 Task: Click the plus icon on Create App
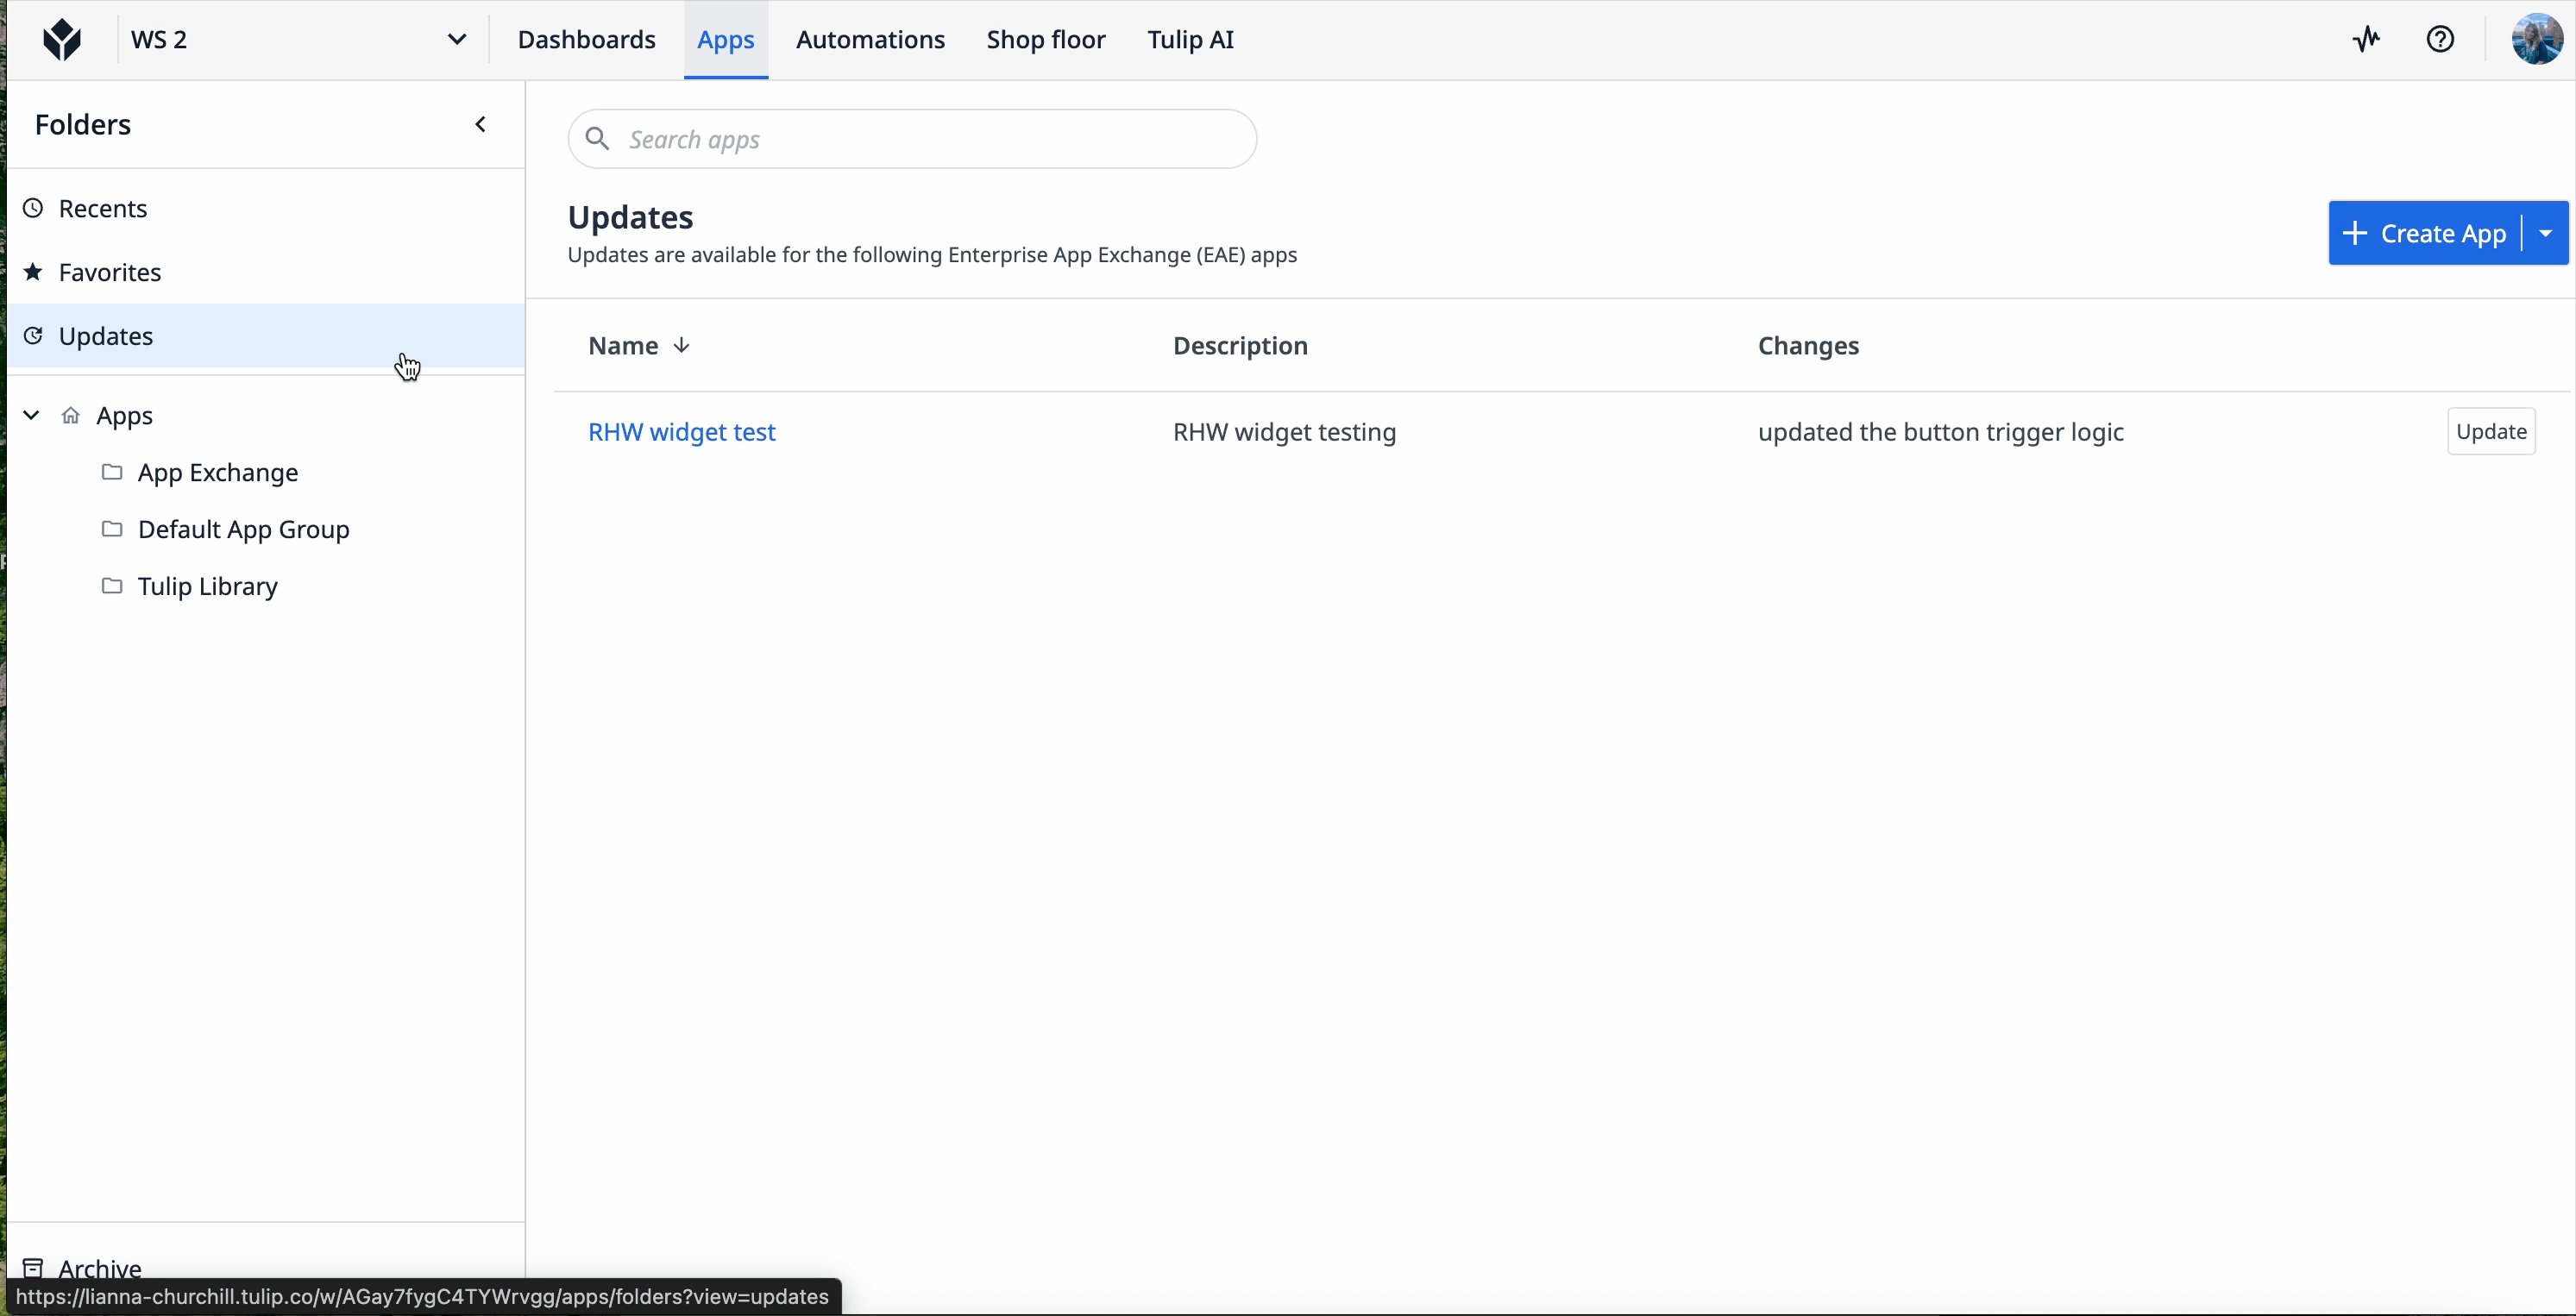click(x=2354, y=233)
